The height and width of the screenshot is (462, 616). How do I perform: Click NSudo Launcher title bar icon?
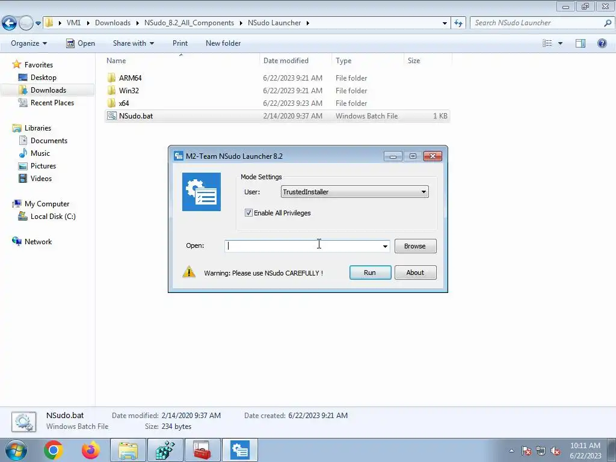click(x=179, y=156)
